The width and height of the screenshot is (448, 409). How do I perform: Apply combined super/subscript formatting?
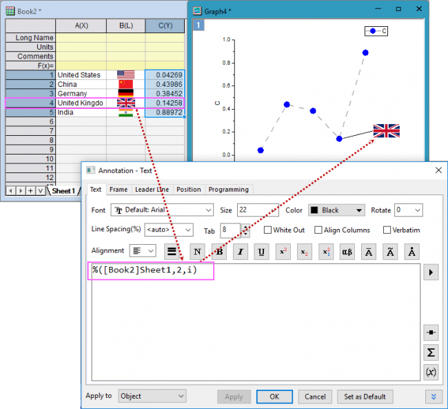click(326, 252)
